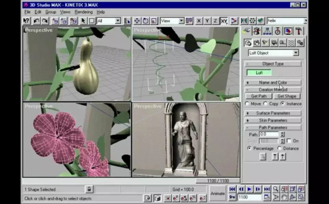
Task: Open the File menu
Action: [x=27, y=12]
